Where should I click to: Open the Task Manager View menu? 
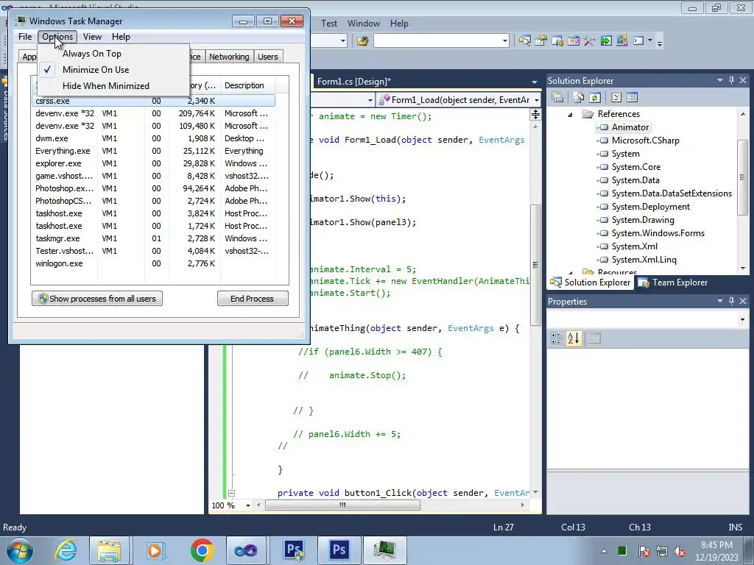(x=92, y=37)
